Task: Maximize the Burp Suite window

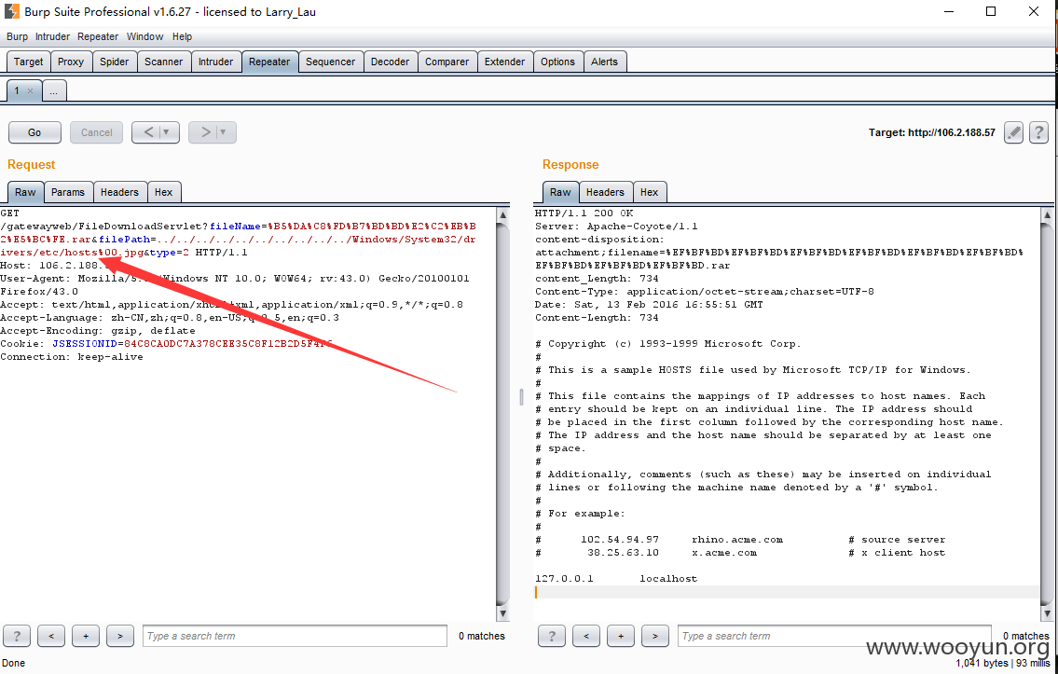Action: tap(991, 11)
